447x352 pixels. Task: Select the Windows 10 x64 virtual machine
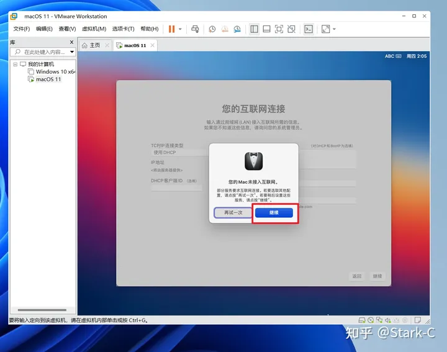[x=55, y=71]
